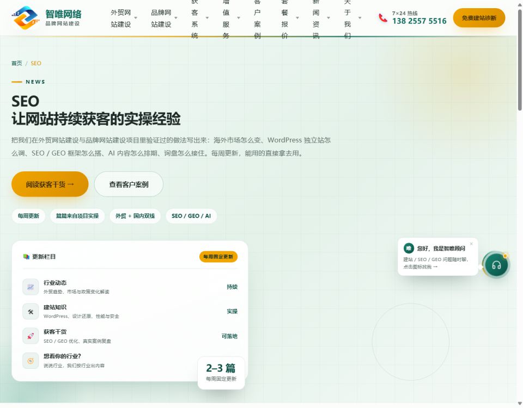Click the 唯 avatar in chat popup

(x=409, y=248)
